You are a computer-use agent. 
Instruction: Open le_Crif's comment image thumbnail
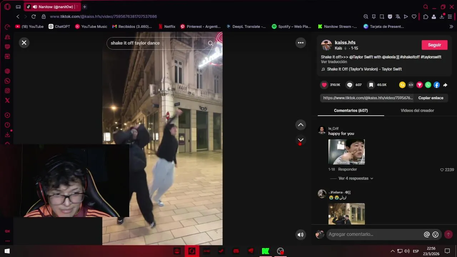(x=347, y=152)
